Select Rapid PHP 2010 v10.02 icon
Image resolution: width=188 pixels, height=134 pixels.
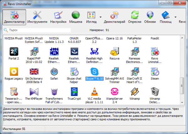(x=34, y=51)
